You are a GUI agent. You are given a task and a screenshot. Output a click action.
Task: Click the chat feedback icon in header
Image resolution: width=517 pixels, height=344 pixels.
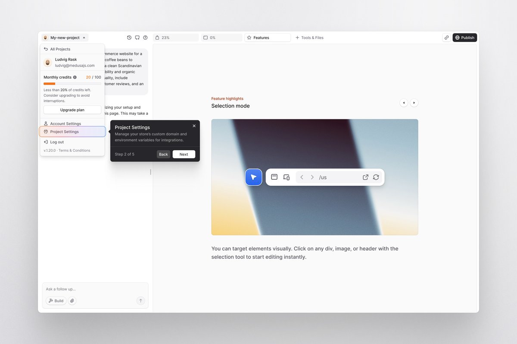137,38
